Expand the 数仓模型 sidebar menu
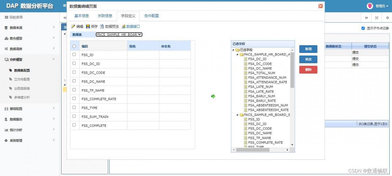 [x=54, y=38]
